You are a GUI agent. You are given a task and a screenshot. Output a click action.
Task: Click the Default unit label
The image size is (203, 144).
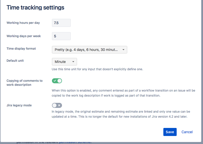pyautogui.click(x=15, y=61)
